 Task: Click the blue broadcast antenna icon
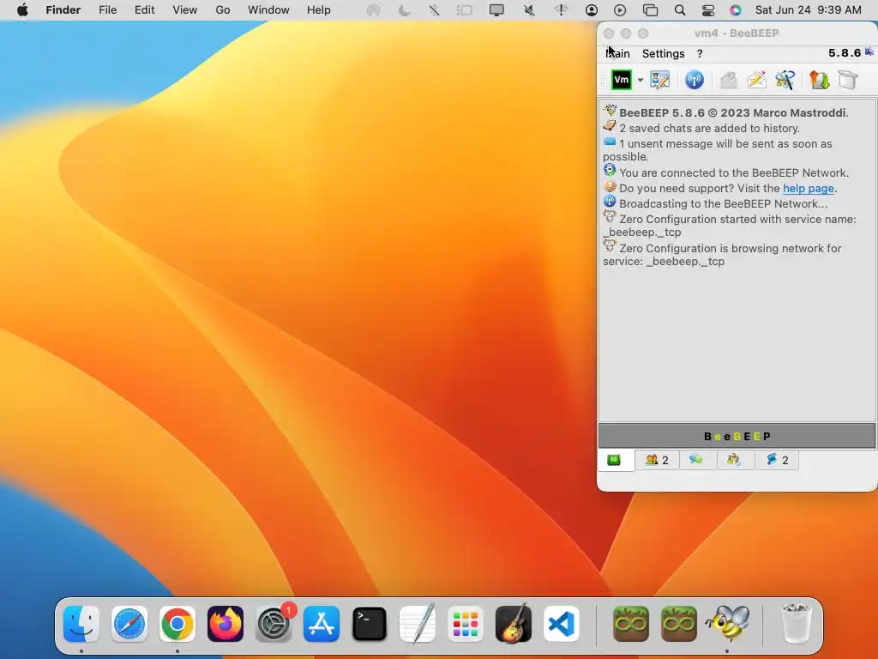pos(694,80)
